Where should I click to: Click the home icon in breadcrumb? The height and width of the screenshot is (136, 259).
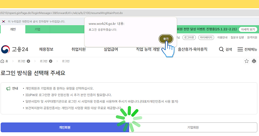(2, 61)
